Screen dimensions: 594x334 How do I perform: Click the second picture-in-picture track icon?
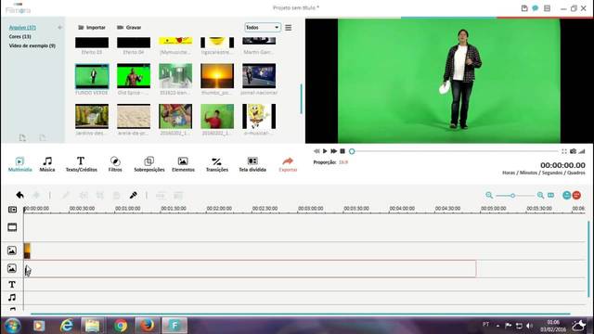[12, 268]
